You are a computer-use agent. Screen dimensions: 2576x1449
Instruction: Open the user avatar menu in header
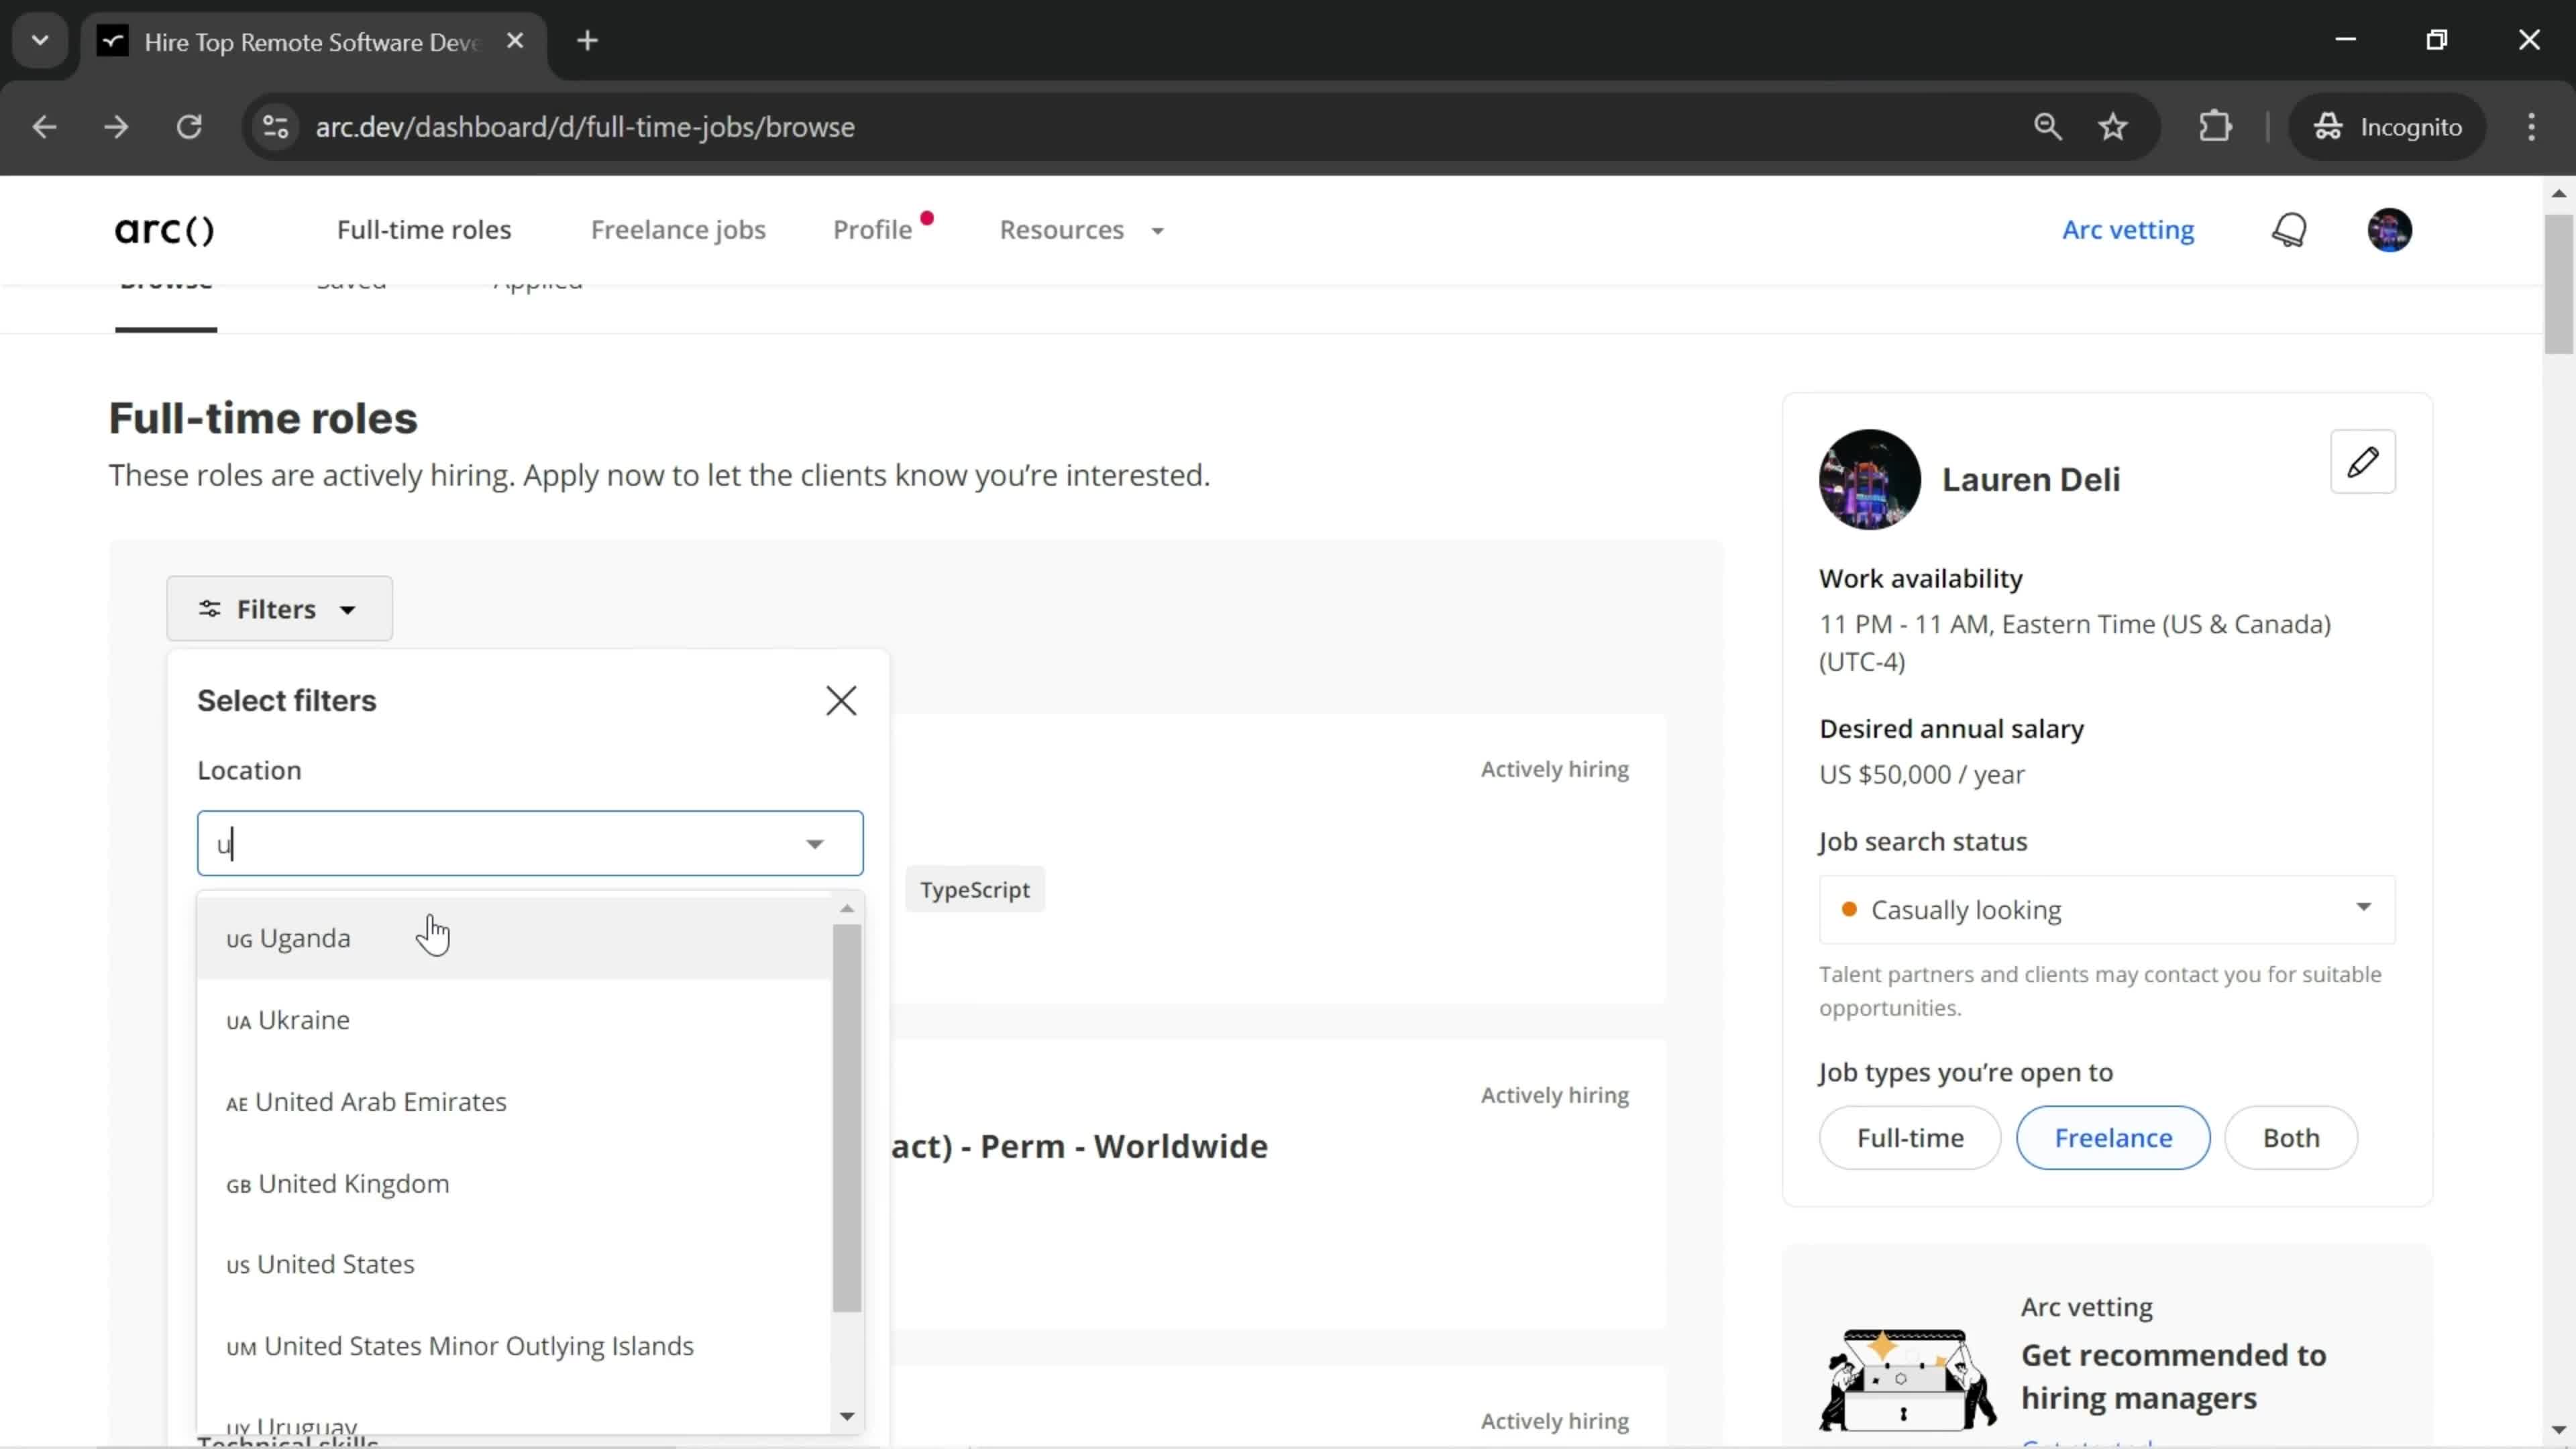point(2389,230)
